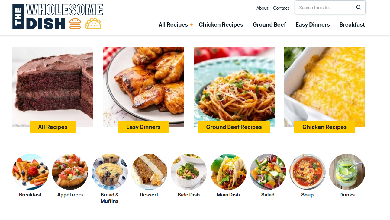Screen dimensions: 390x220
Task: Open the Side Dish circle icon
Action: coord(189,172)
